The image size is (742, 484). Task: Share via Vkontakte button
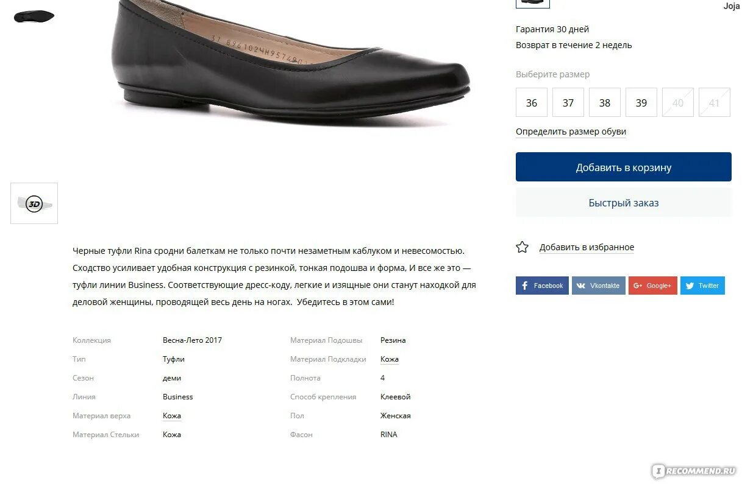598,286
